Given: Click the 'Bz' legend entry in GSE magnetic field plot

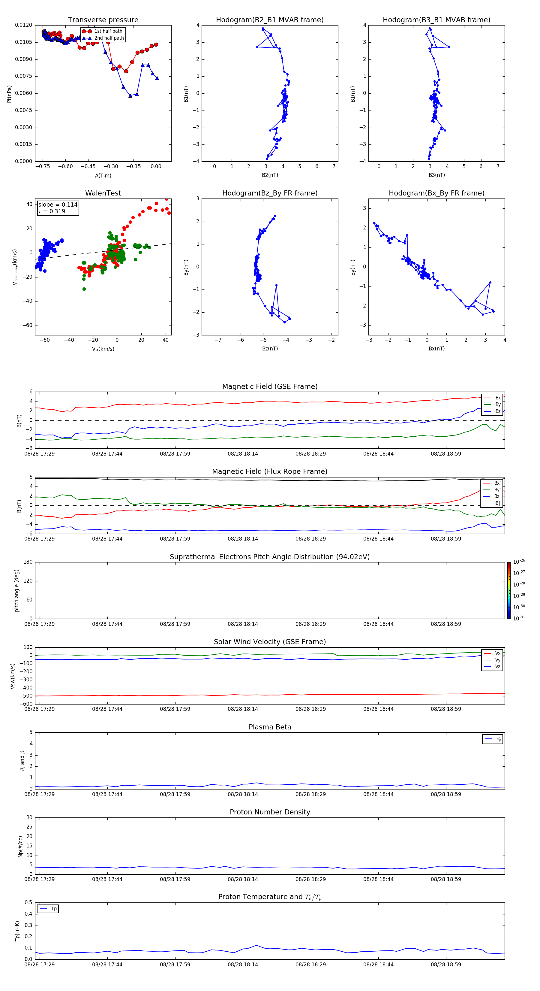Looking at the screenshot, I should point(492,411).
